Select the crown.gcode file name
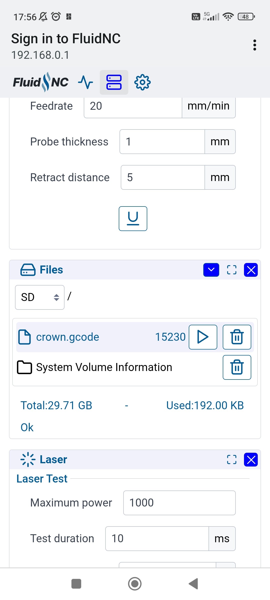Image resolution: width=270 pixels, height=600 pixels. pyautogui.click(x=67, y=337)
